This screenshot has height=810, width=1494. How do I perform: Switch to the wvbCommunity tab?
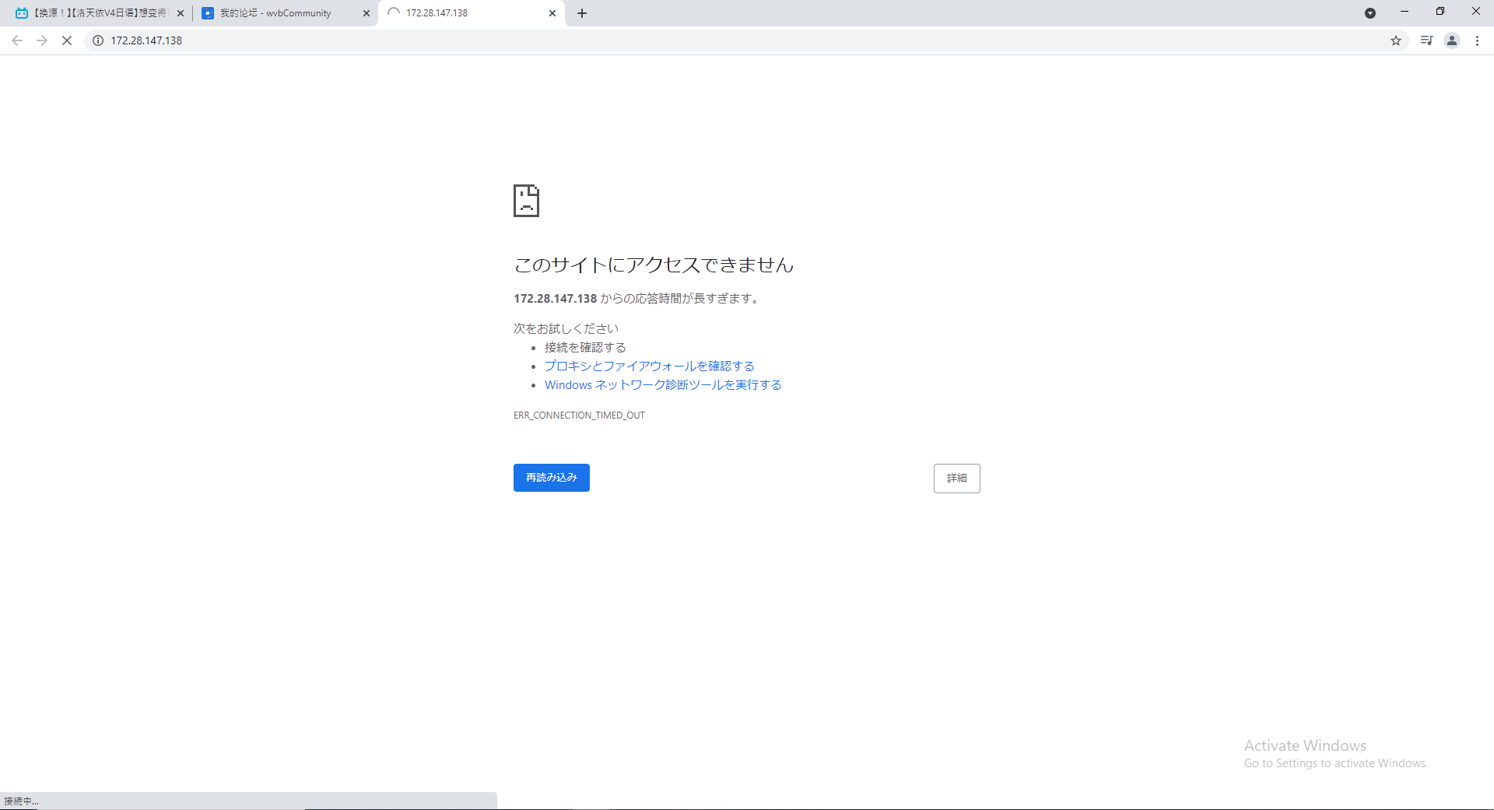point(275,13)
